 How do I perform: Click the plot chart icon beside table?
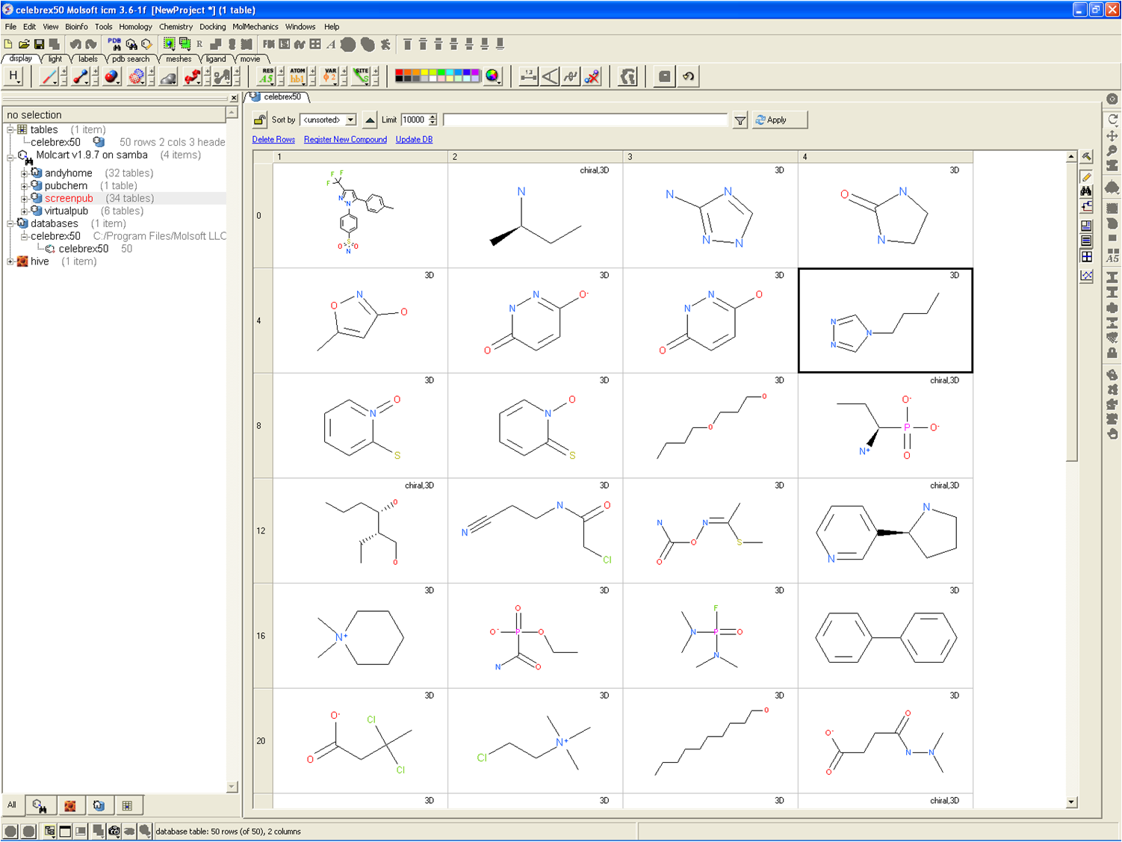1087,276
